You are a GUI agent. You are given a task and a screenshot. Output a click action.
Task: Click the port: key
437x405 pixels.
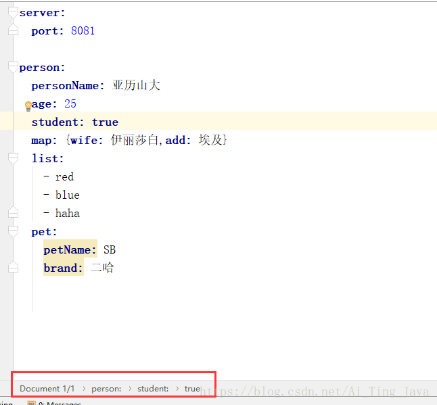pos(47,31)
